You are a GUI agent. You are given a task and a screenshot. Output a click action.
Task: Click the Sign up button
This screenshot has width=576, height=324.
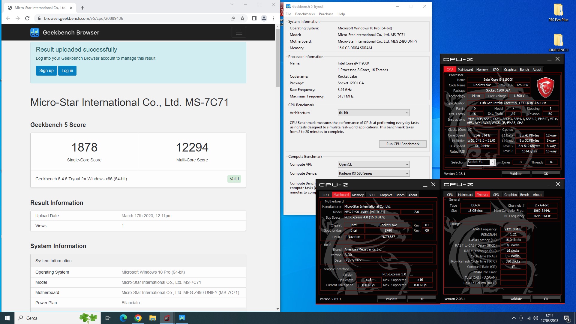(x=46, y=70)
